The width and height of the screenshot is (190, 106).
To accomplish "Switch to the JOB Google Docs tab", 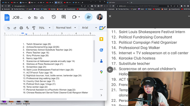I will [x=58, y=3].
